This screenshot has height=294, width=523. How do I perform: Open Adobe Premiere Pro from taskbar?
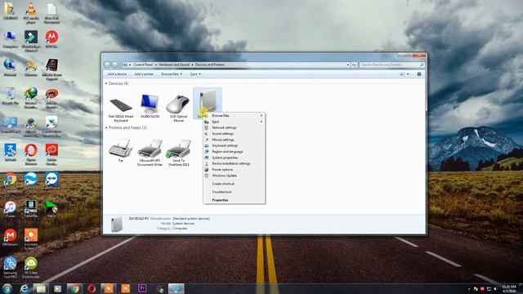click(x=142, y=288)
